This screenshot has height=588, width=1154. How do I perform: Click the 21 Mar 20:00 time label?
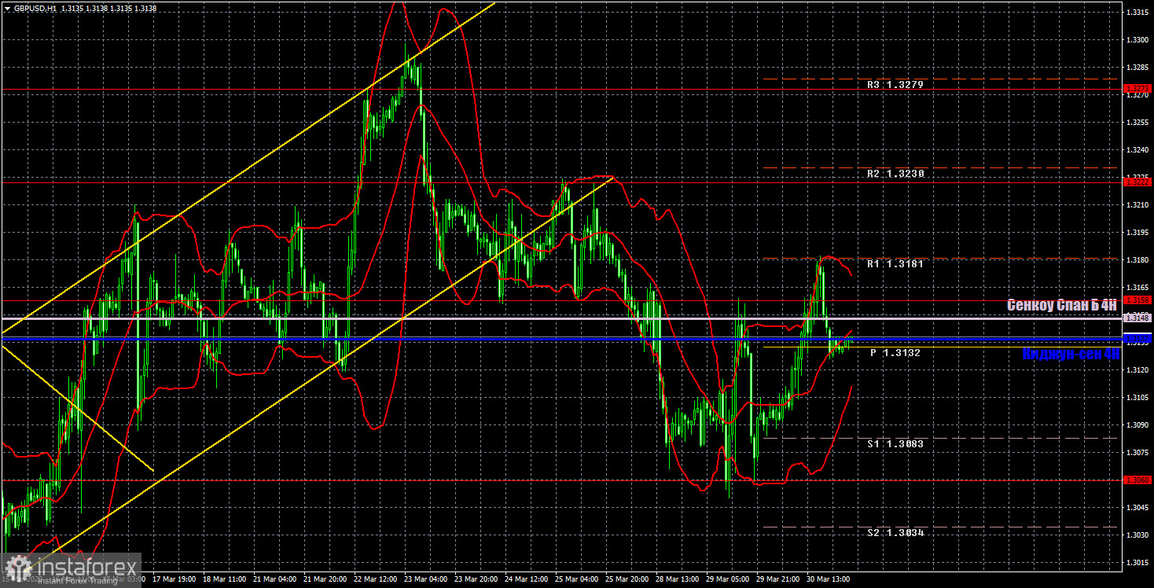[x=325, y=579]
